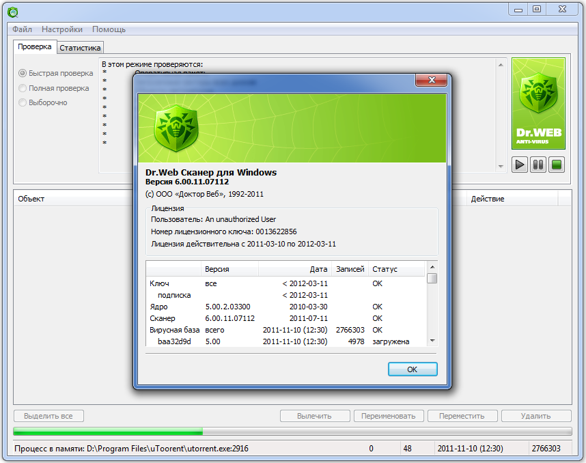The height and width of the screenshot is (463, 586).
Task: Select the Сканер row in components list
Action: 287,318
